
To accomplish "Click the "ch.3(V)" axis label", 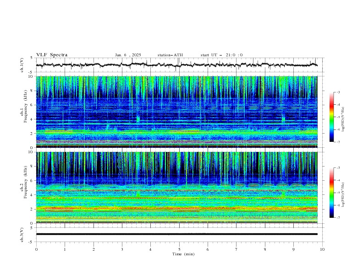I will [x=22, y=235].
